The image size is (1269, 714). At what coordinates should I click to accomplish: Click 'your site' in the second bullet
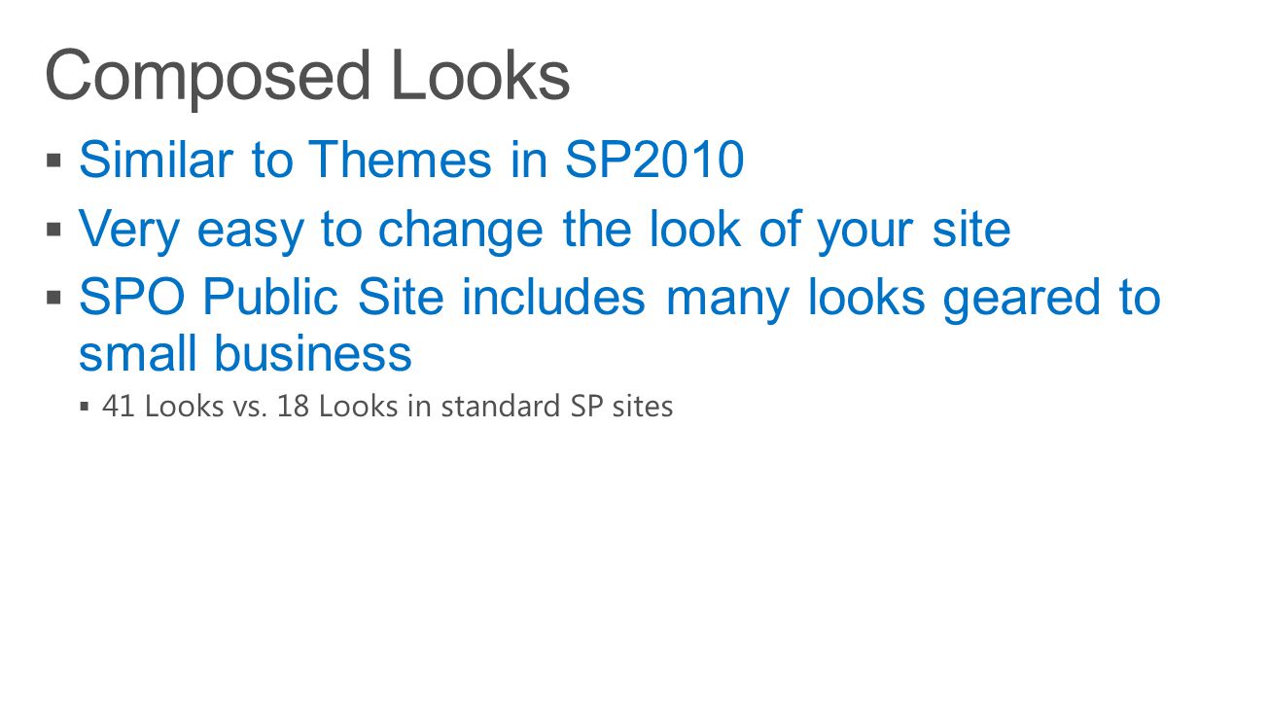[913, 231]
